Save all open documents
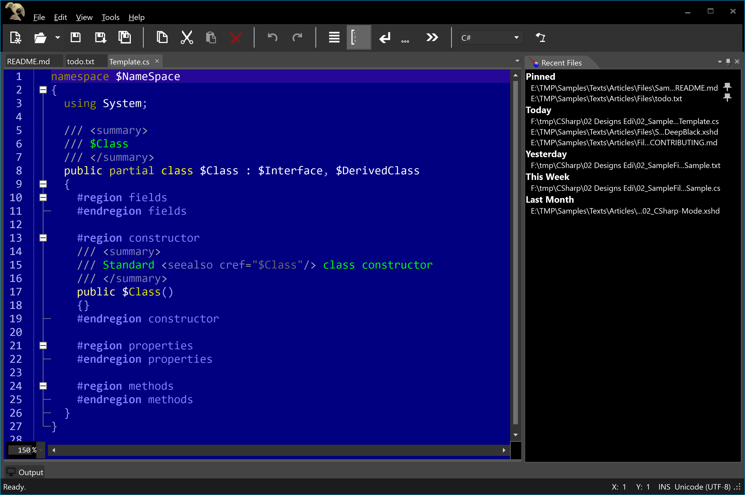 (x=125, y=38)
